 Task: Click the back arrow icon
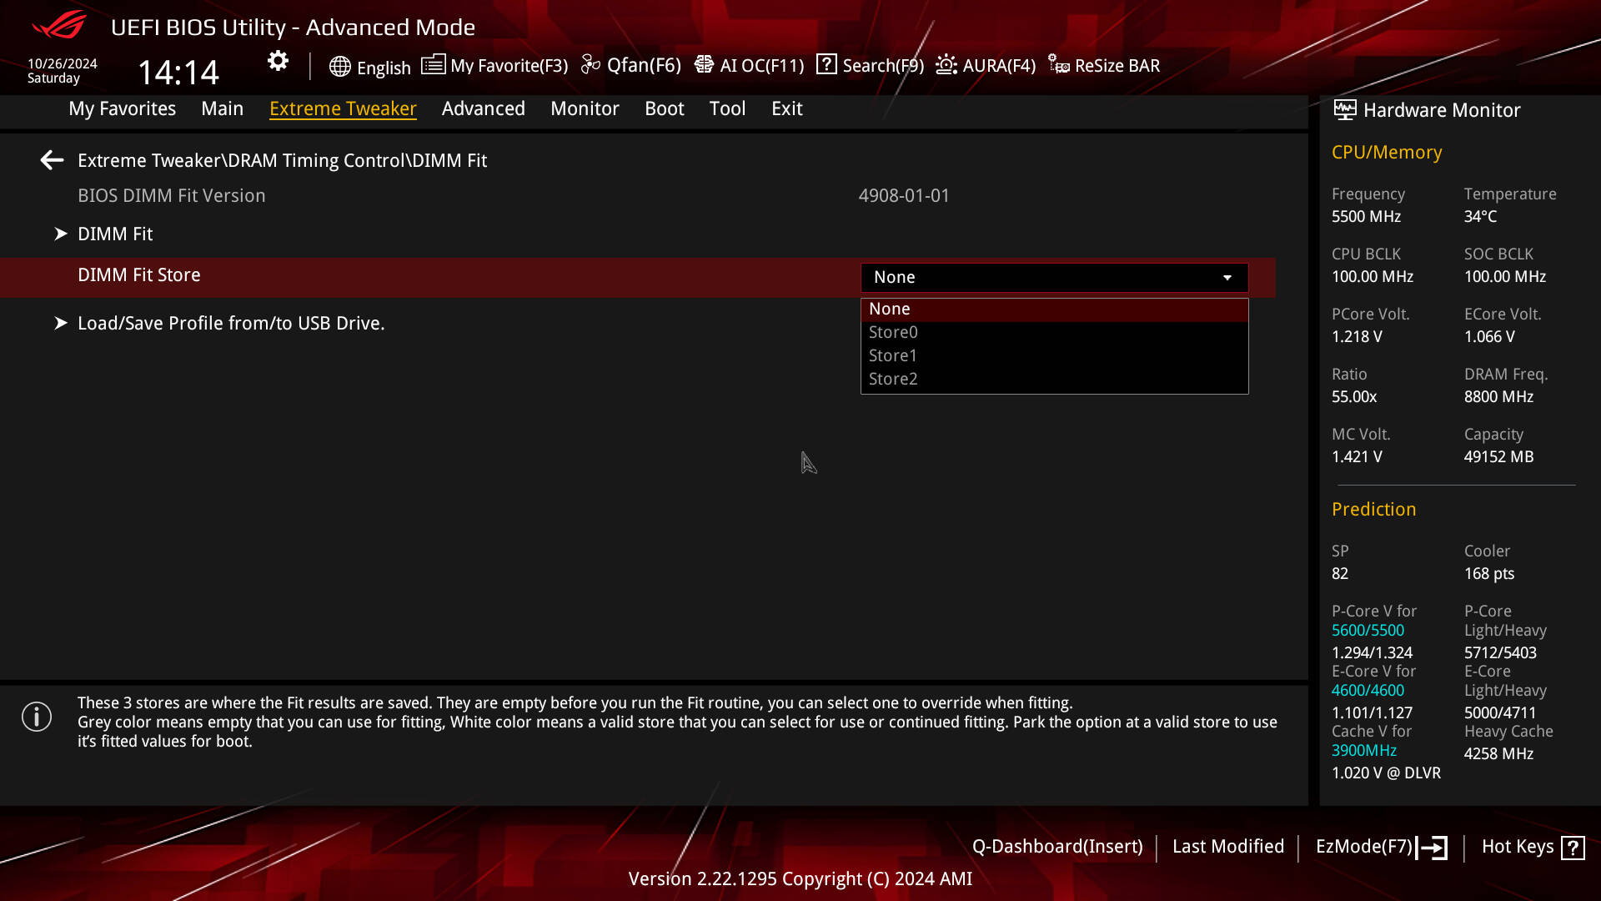(52, 160)
